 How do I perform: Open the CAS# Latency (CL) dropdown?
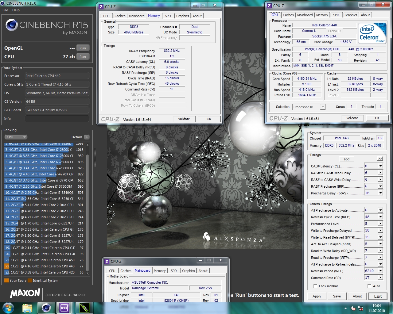(x=380, y=166)
